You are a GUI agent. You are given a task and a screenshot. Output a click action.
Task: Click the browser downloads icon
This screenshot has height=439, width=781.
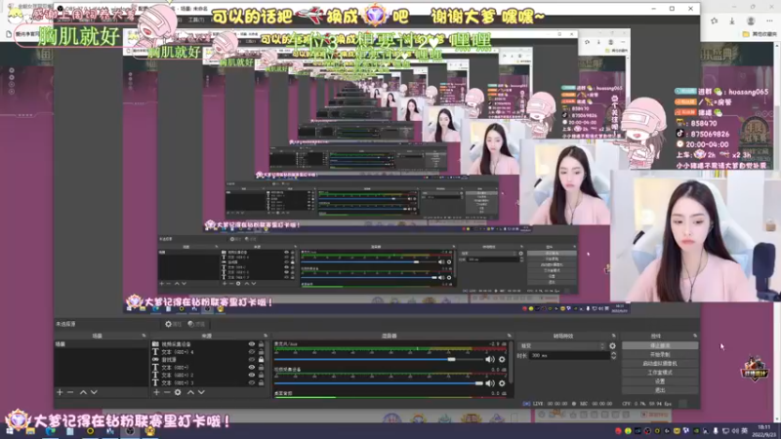pos(732,20)
